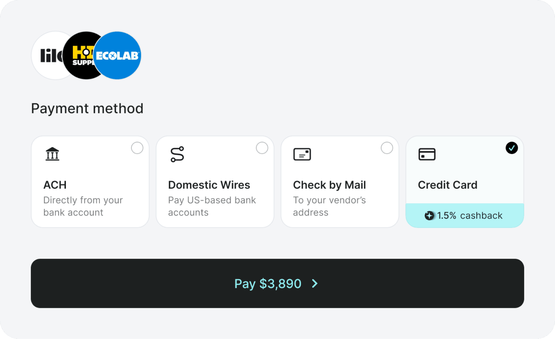Click the Domestic Wires route icon
The width and height of the screenshot is (555, 339).
pos(177,154)
